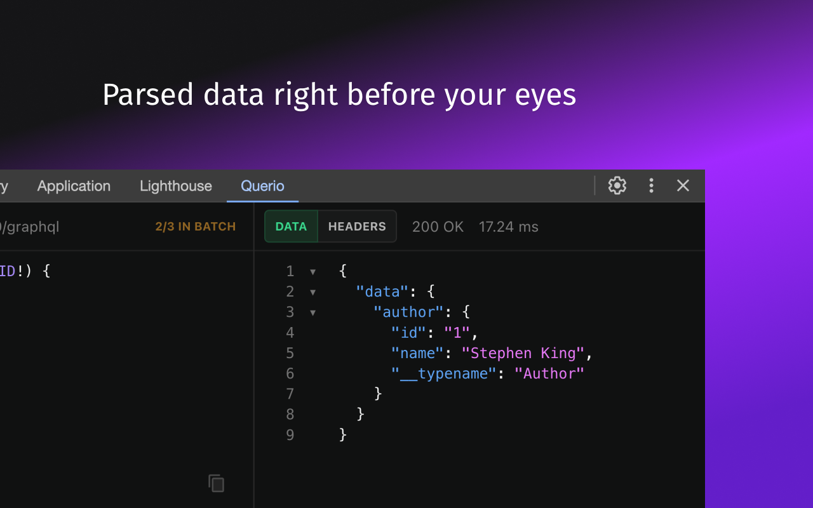Screen dimensions: 813x508
Task: Switch to the DATA view
Action: point(291,226)
